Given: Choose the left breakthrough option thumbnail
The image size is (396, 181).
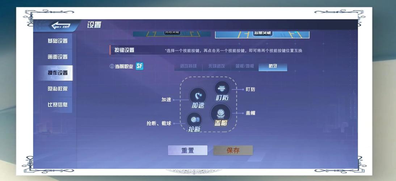Looking at the screenshot, I should coord(172,33).
